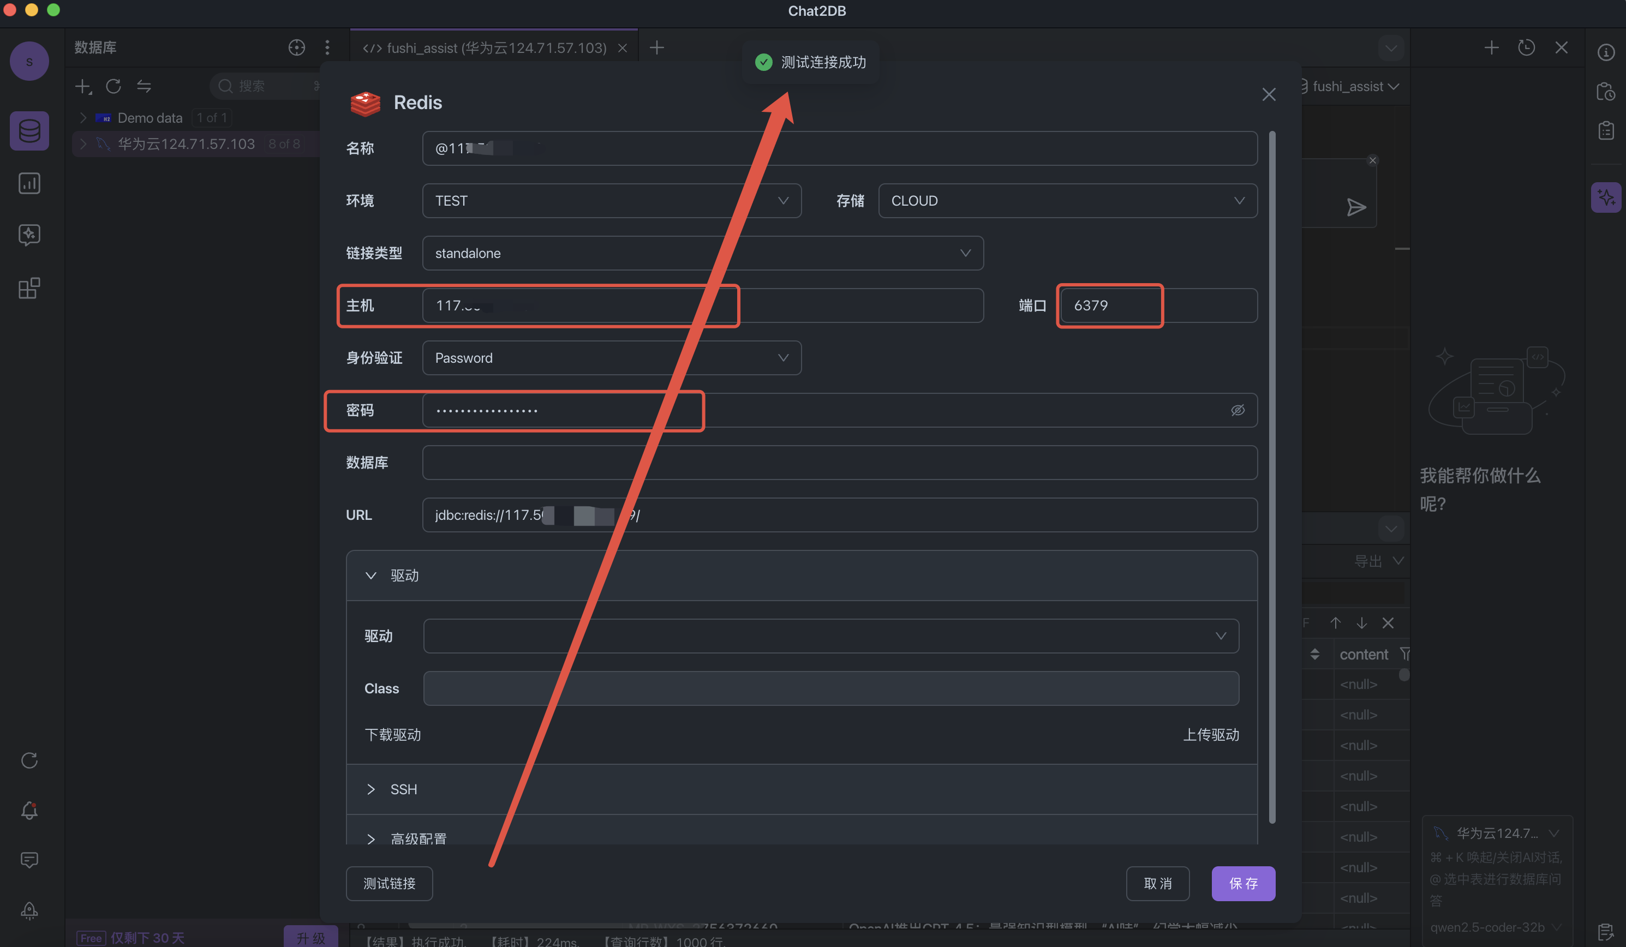Click the 测试链接 button
This screenshot has height=947, width=1626.
[x=389, y=883]
